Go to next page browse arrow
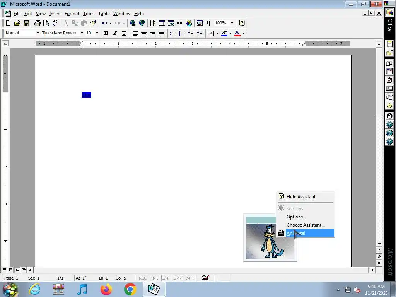This screenshot has height=297, width=396. click(x=379, y=263)
